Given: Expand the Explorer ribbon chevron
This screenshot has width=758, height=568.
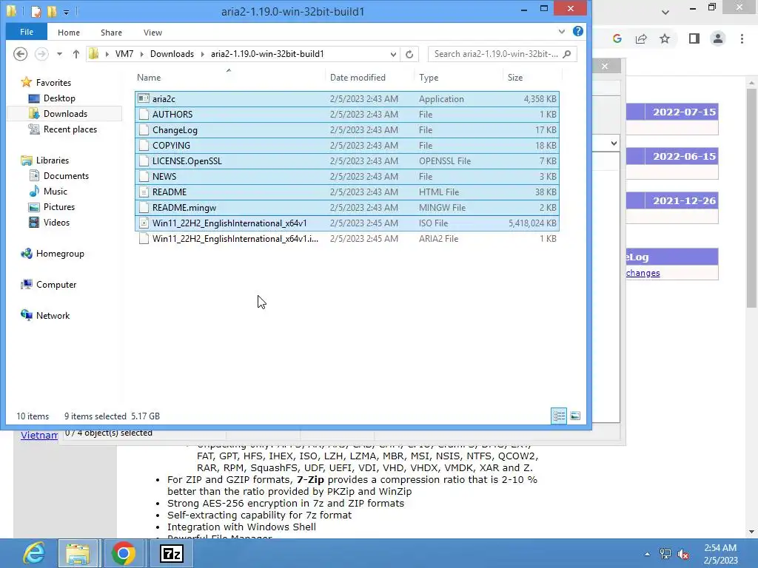Looking at the screenshot, I should [561, 31].
